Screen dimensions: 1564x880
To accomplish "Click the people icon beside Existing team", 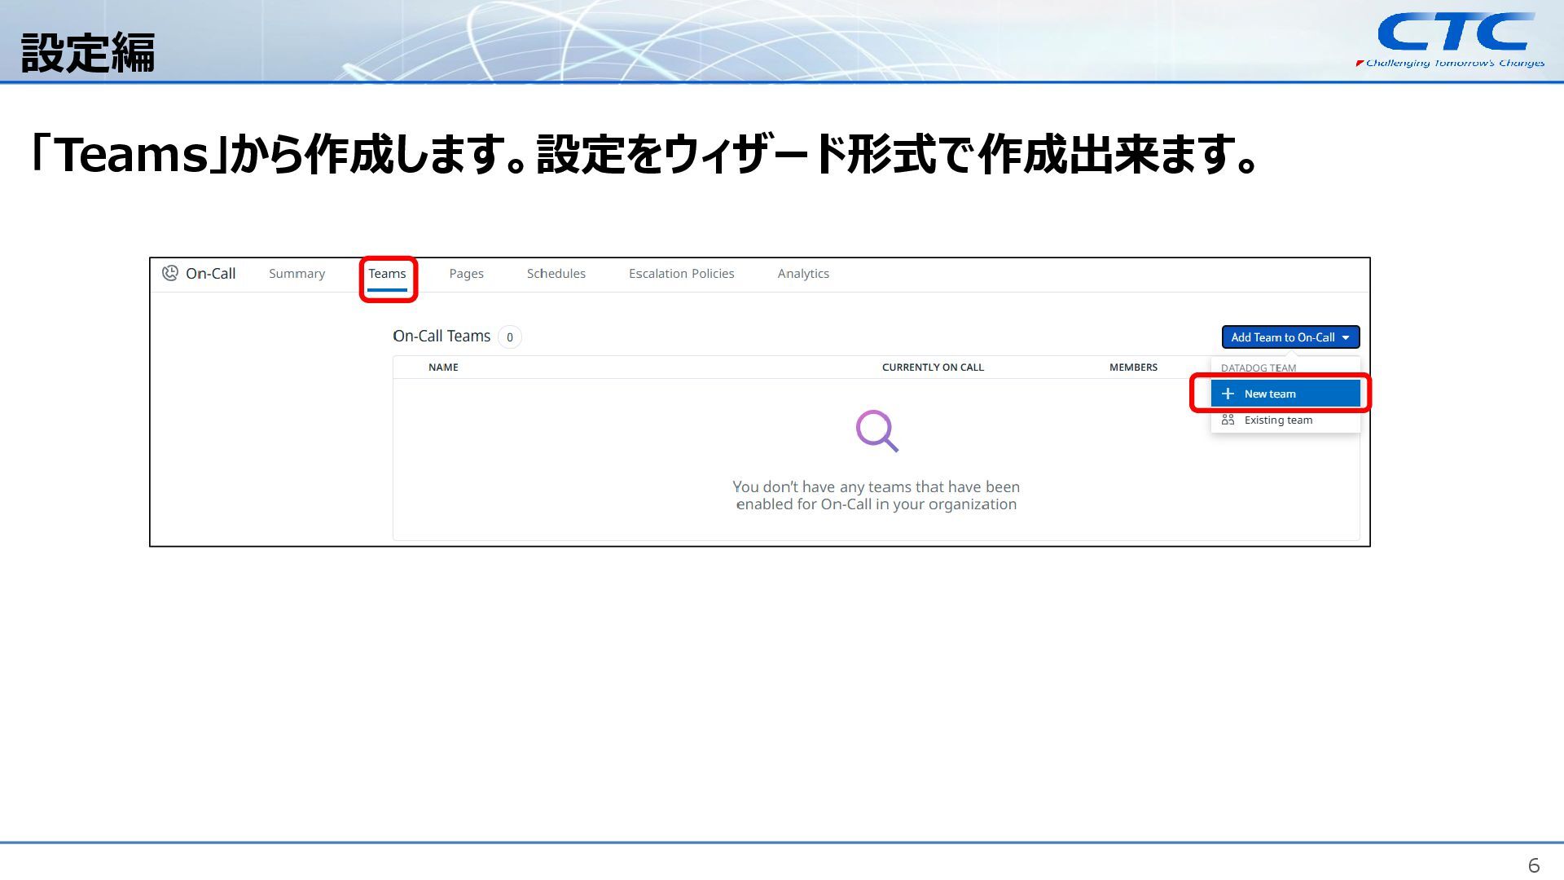I will pyautogui.click(x=1228, y=420).
